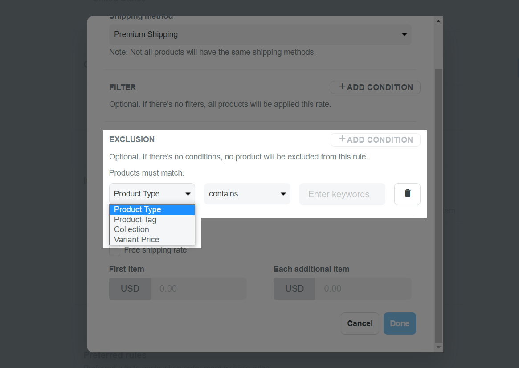Click the Done button
The height and width of the screenshot is (368, 519).
point(400,323)
